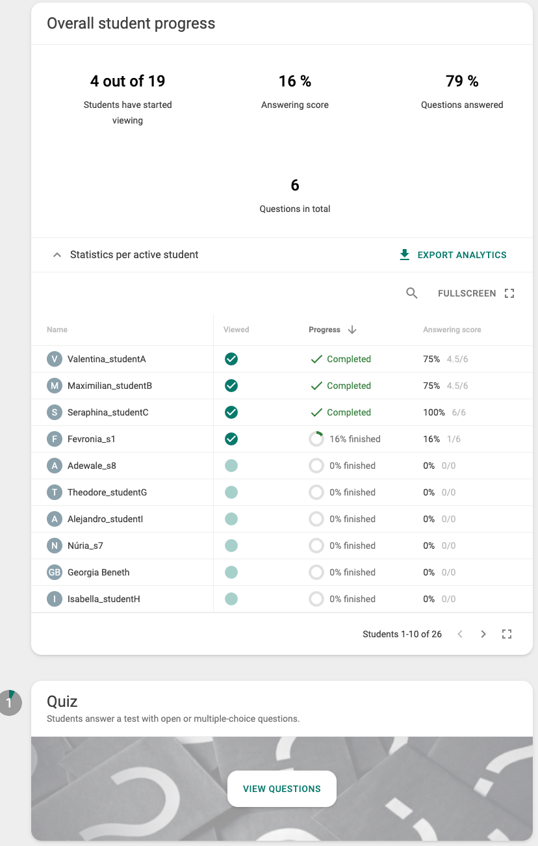Click the download icon next to Export Analytics

[x=404, y=255]
